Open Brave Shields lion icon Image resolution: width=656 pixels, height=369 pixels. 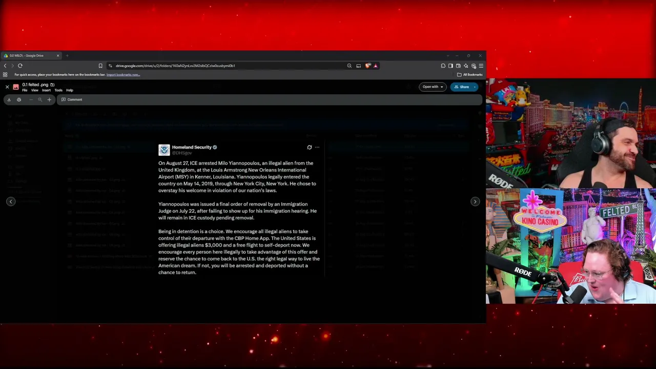pos(368,66)
